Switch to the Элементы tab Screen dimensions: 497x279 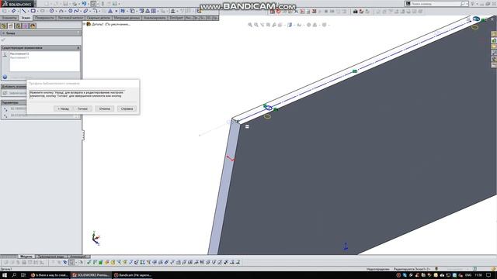(x=9, y=18)
